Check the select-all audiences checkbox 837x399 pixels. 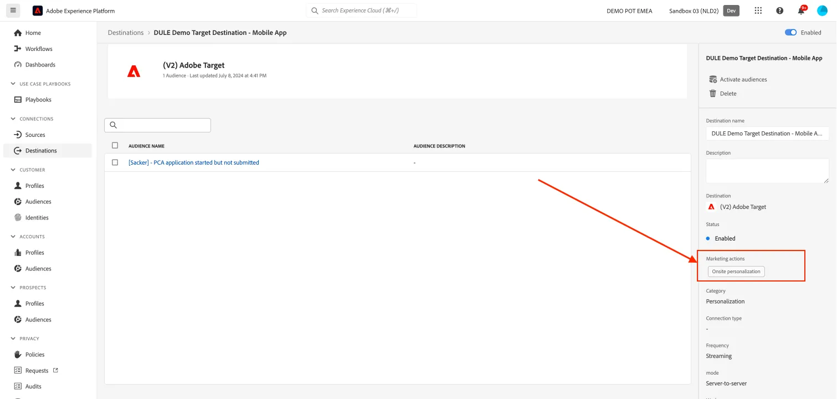[x=115, y=146]
